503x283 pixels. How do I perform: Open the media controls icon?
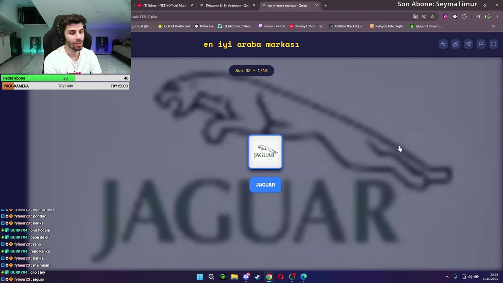[478, 17]
